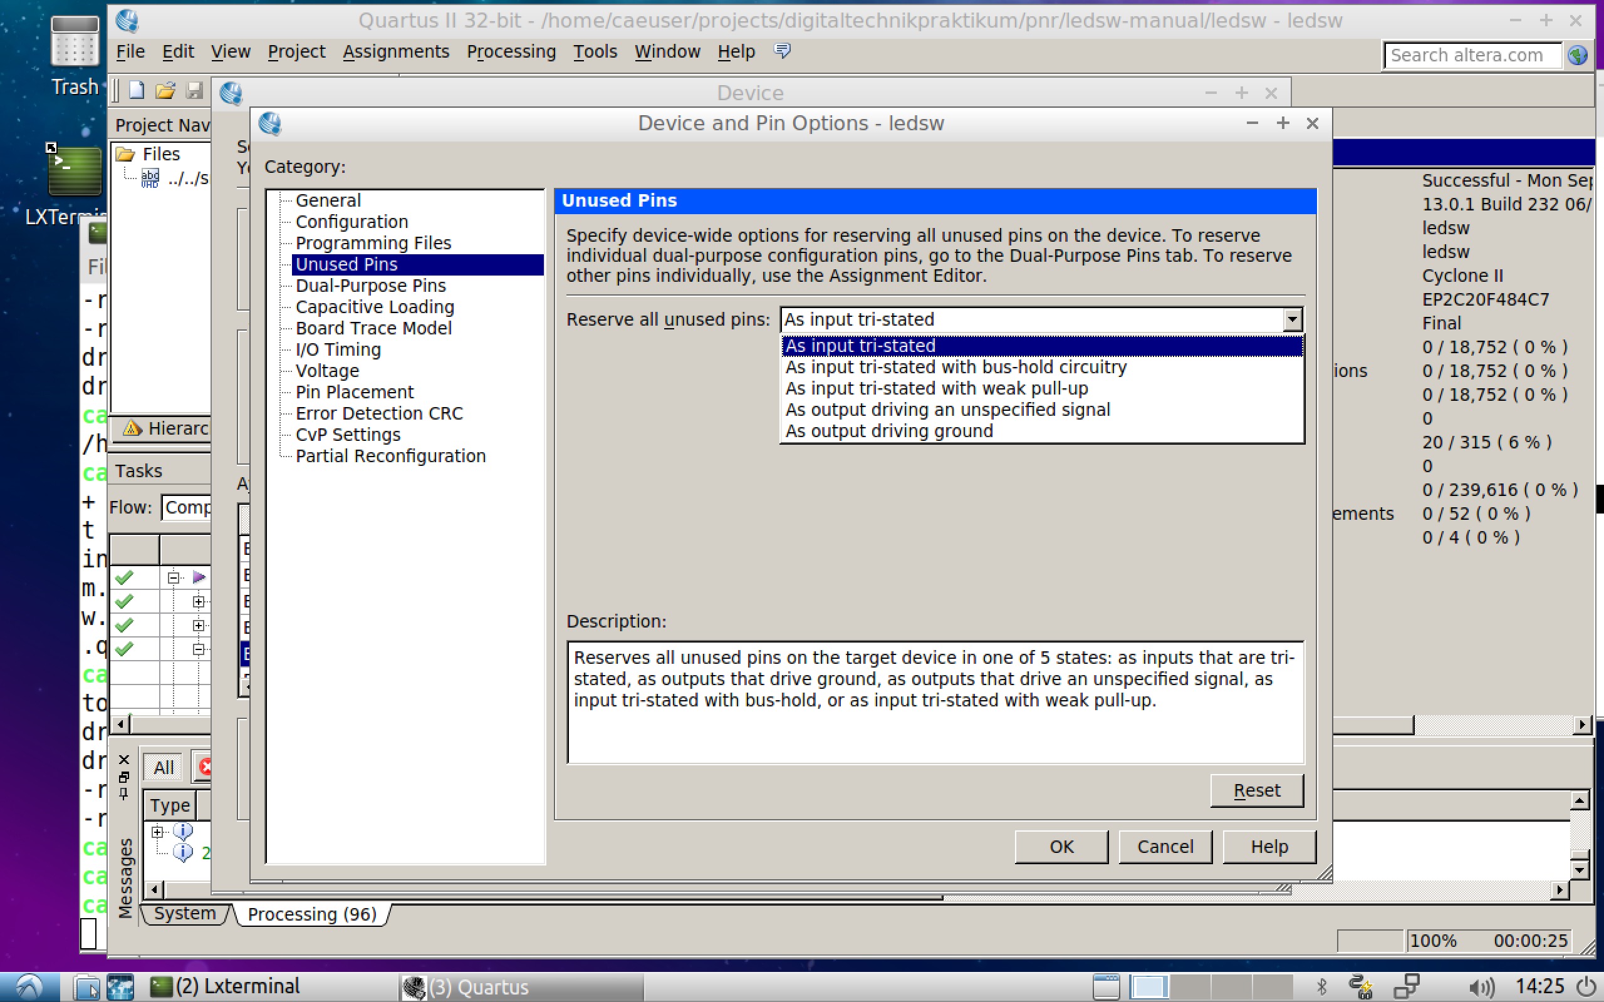Expand the Configuration category in Device options
Viewport: 1604px width, 1002px height.
pos(352,222)
